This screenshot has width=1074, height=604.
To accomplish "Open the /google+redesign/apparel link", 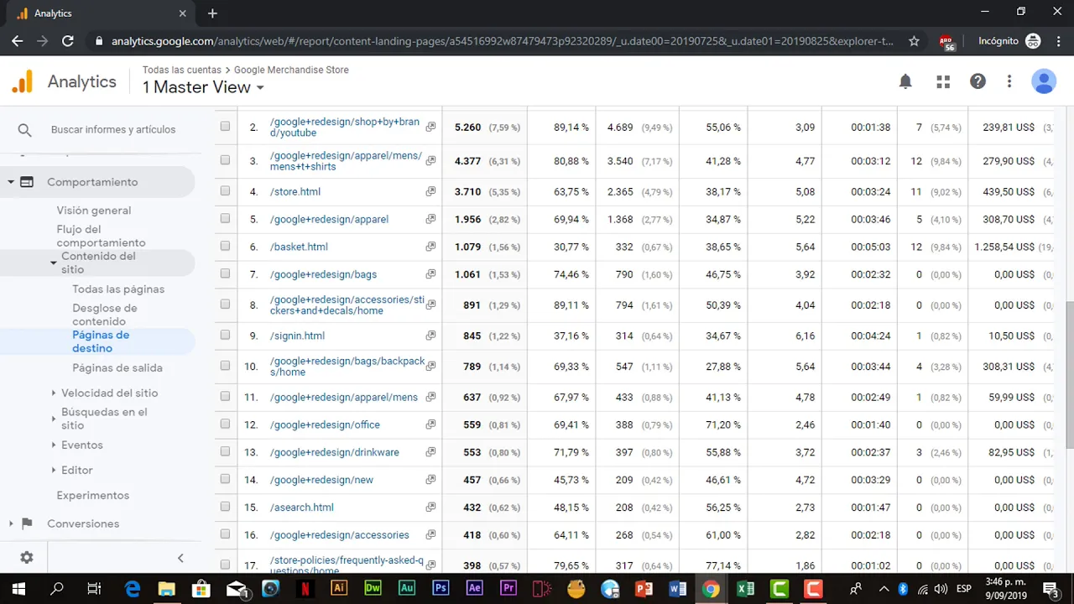I will 329,220.
